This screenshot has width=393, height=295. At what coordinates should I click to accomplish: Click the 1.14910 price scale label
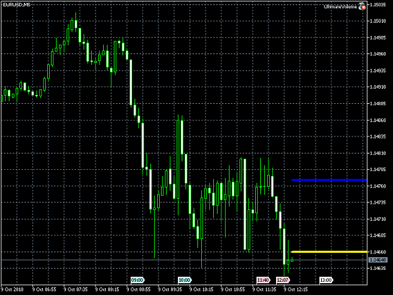pyautogui.click(x=378, y=87)
